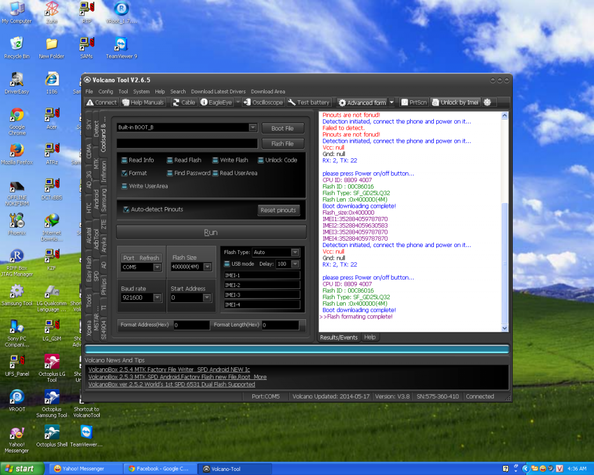Screen dimensions: 594x475
Task: Click results log scrollbar up arrow
Action: [505, 115]
